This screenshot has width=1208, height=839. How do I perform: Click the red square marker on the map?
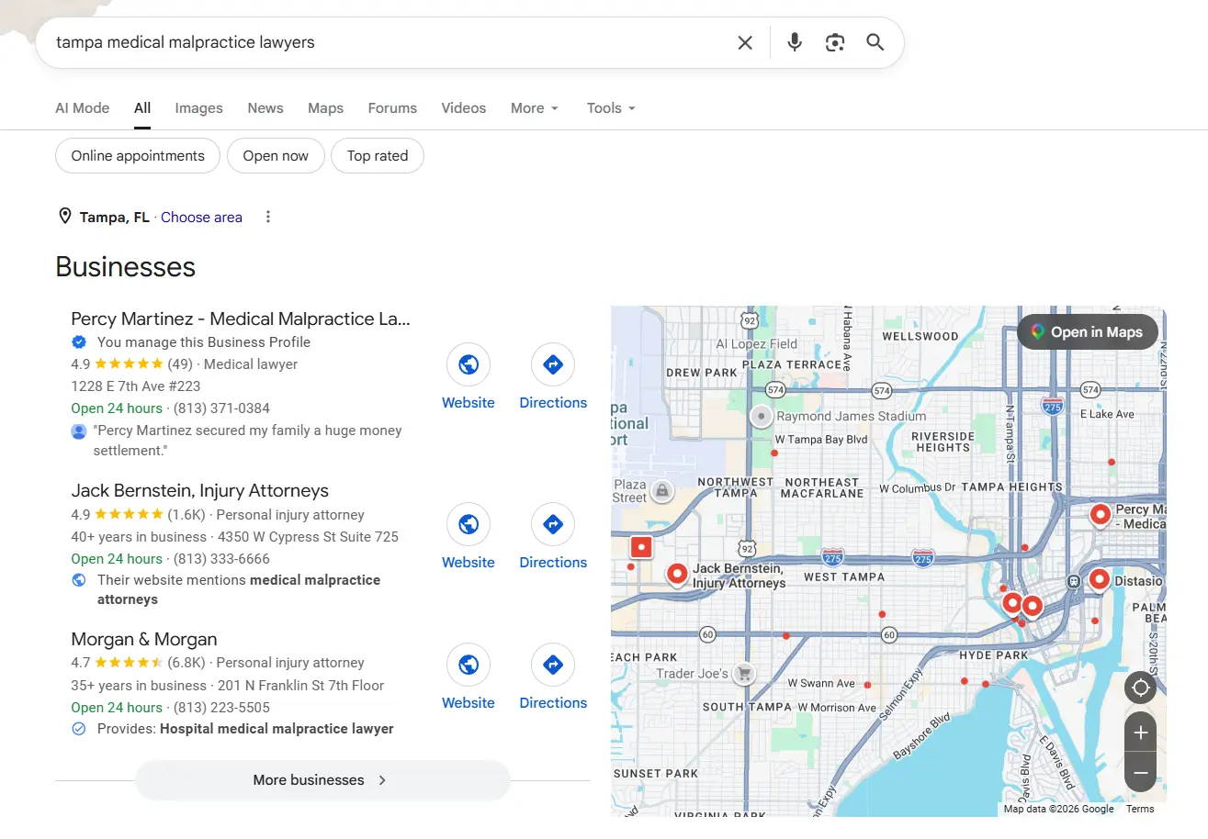click(x=641, y=547)
